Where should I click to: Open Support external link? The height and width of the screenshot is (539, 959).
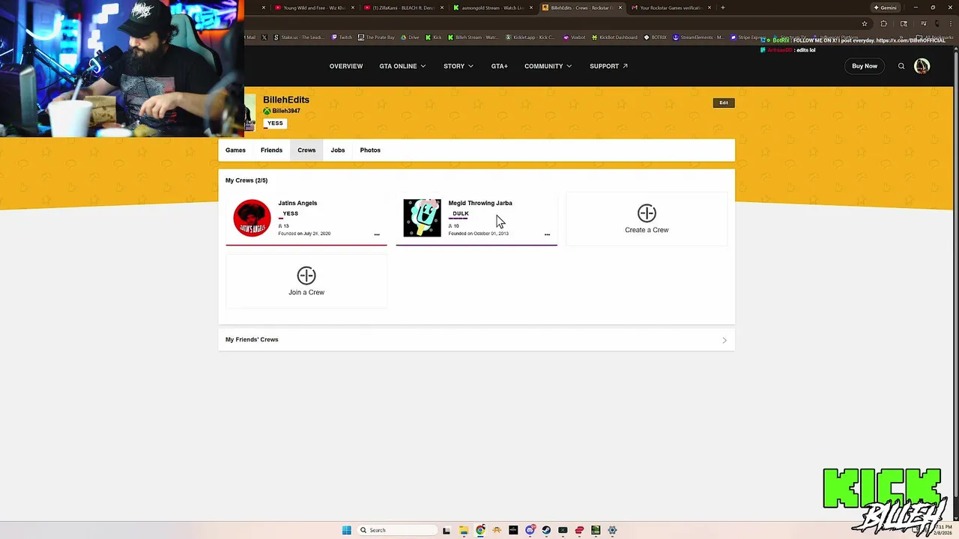tap(608, 66)
